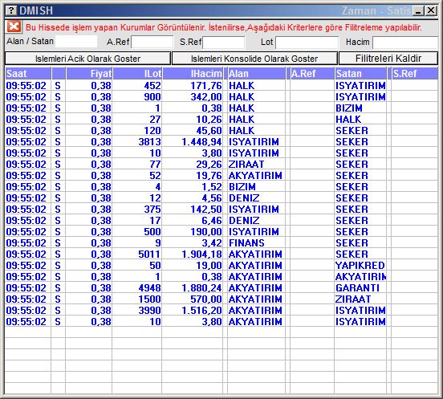This screenshot has width=443, height=399.
Task: Click into the A.Ref filter field
Action: (x=152, y=42)
